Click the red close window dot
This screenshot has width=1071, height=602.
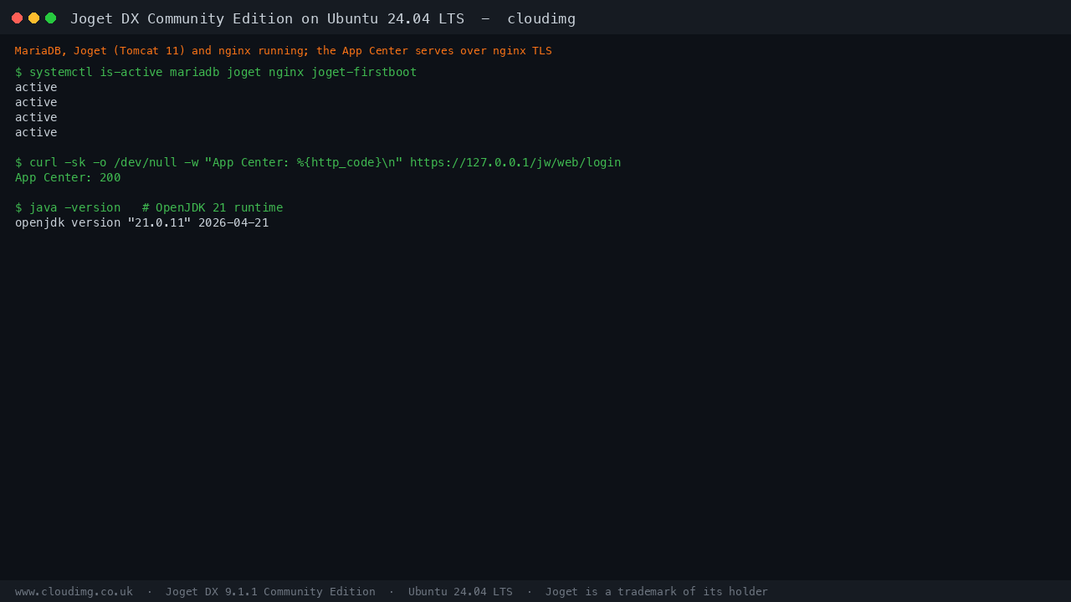(x=17, y=18)
